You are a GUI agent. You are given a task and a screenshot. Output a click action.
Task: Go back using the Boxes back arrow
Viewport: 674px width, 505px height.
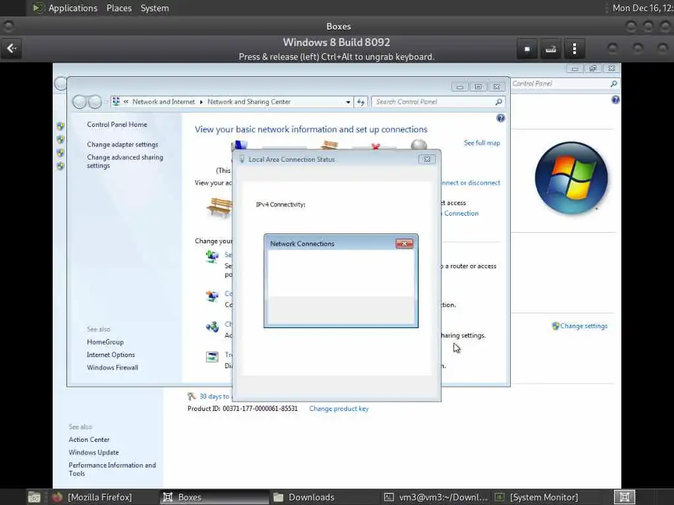[x=12, y=48]
